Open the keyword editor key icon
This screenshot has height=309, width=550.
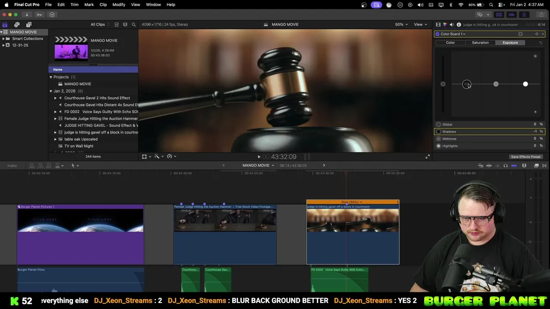click(x=39, y=15)
